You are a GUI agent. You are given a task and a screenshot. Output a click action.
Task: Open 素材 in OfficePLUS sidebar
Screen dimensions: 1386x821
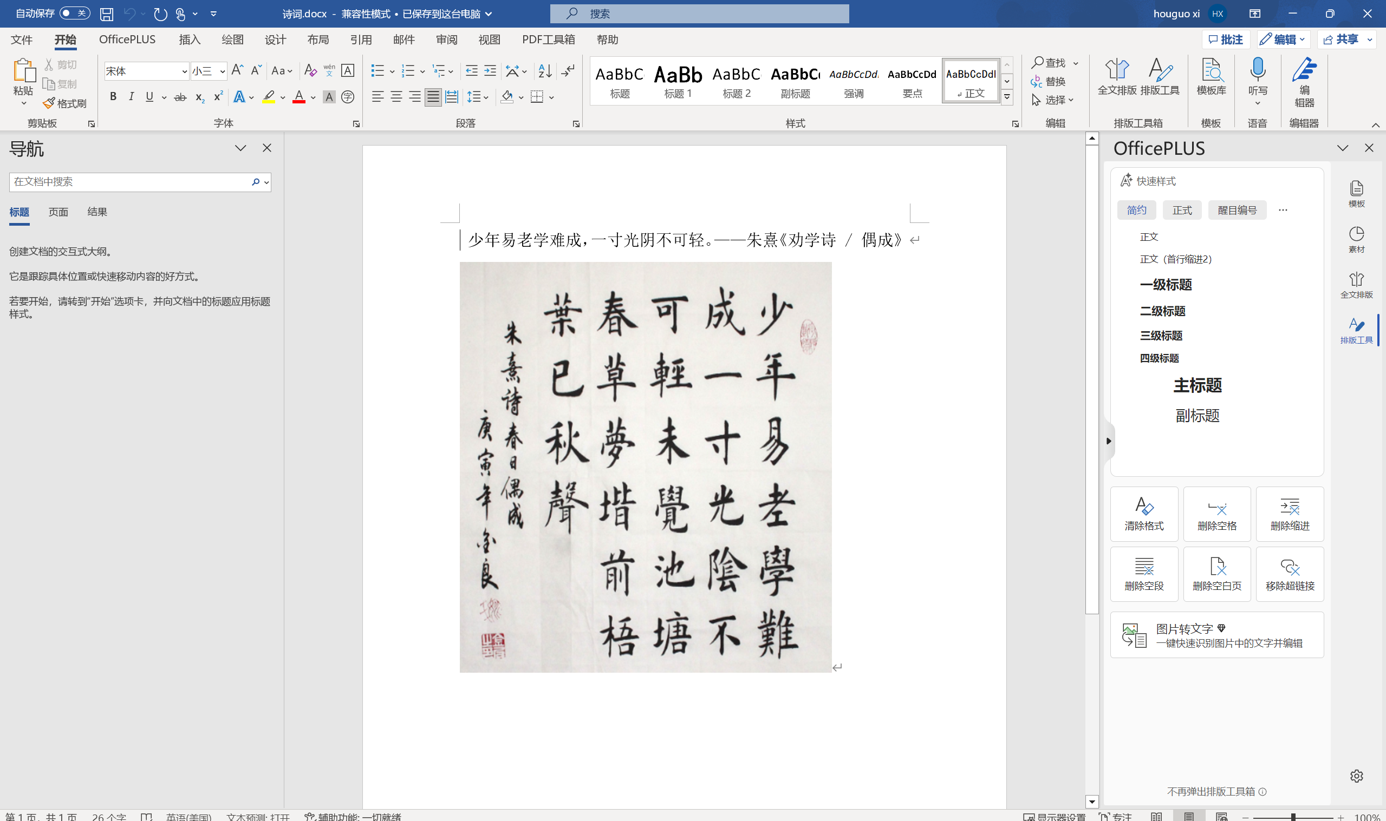click(1356, 240)
